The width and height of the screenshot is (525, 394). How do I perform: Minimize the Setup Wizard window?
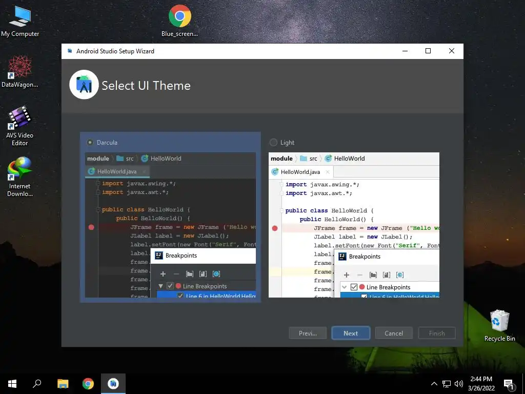click(405, 51)
